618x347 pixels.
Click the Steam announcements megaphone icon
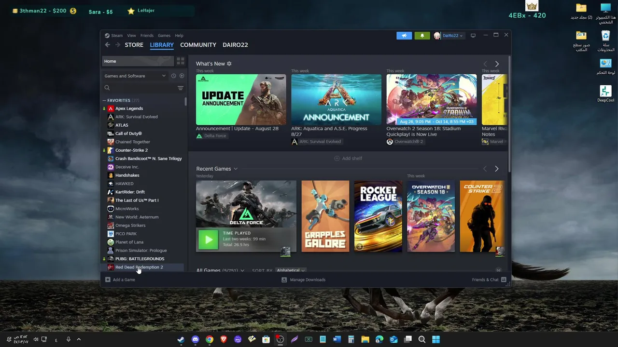(404, 36)
